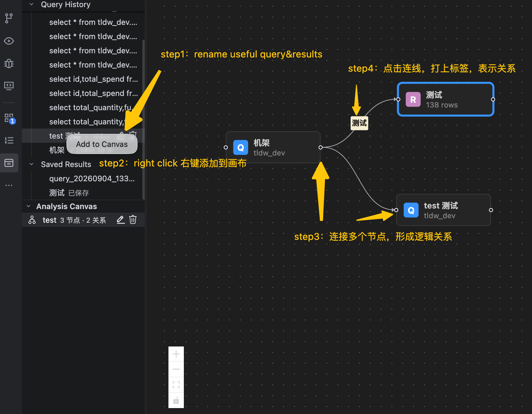The image size is (532, 414).
Task: Open the debug bug icon in sidebar
Action: 9,63
